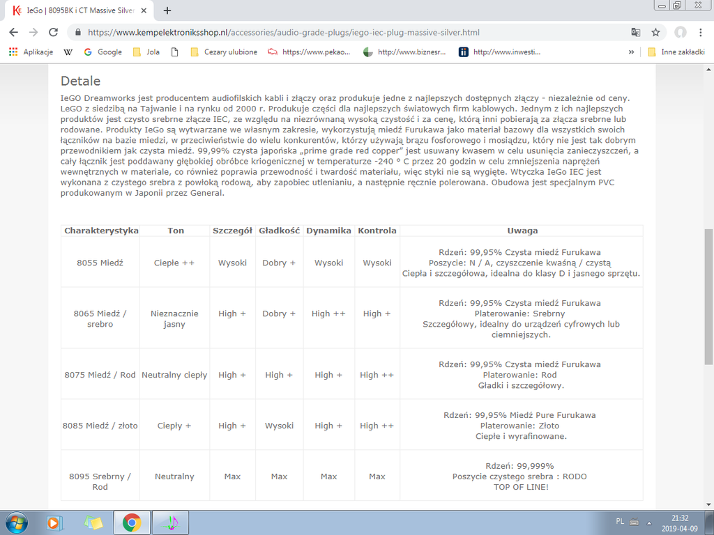This screenshot has height=535, width=714.
Task: Click the TOP OF LINE! text
Action: coord(522,487)
